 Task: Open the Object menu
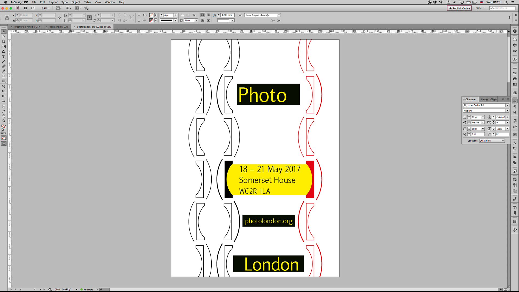[76, 2]
